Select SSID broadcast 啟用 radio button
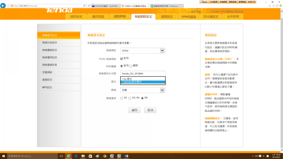 tap(121, 66)
